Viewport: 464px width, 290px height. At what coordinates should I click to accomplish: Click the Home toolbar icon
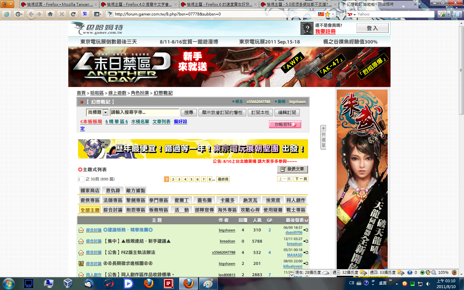[50, 14]
